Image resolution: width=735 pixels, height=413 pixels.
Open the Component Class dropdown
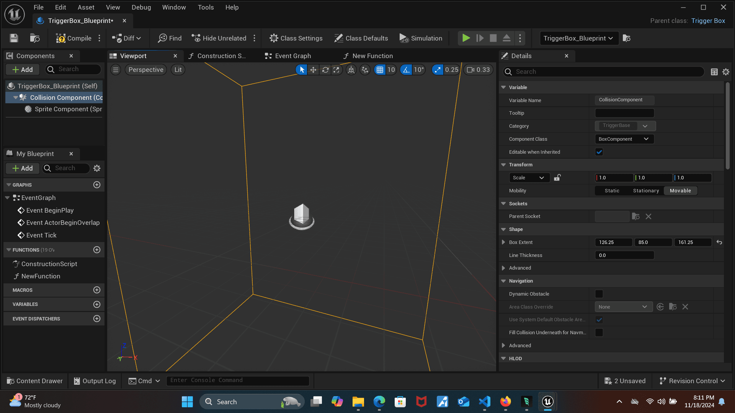(x=624, y=139)
